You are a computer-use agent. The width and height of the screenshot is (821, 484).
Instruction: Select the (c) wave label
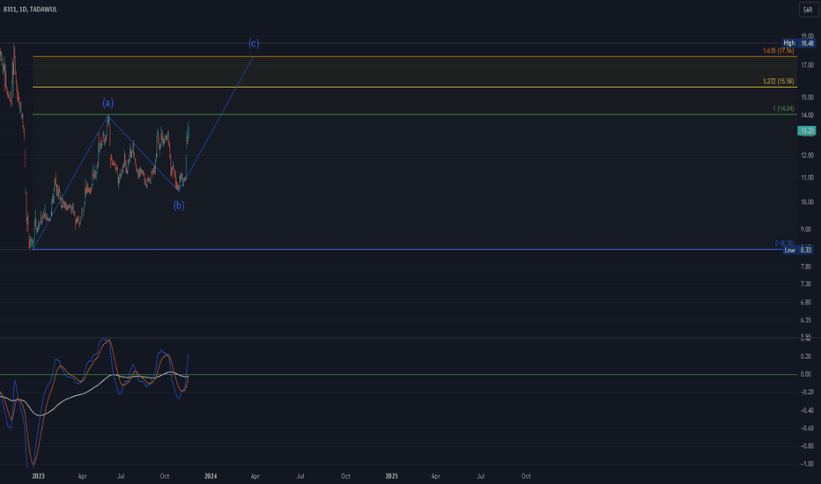[254, 43]
